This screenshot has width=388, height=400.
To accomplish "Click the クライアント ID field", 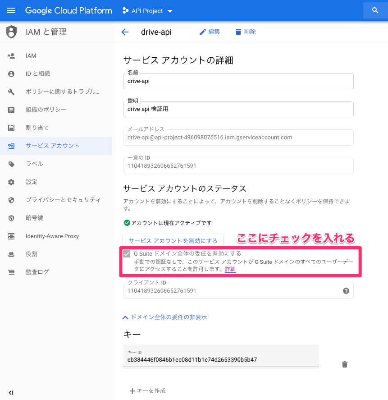I will pyautogui.click(x=238, y=291).
